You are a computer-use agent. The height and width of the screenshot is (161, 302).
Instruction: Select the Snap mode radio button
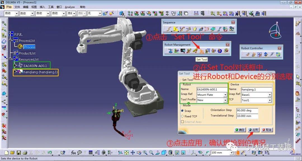(x=182, y=111)
